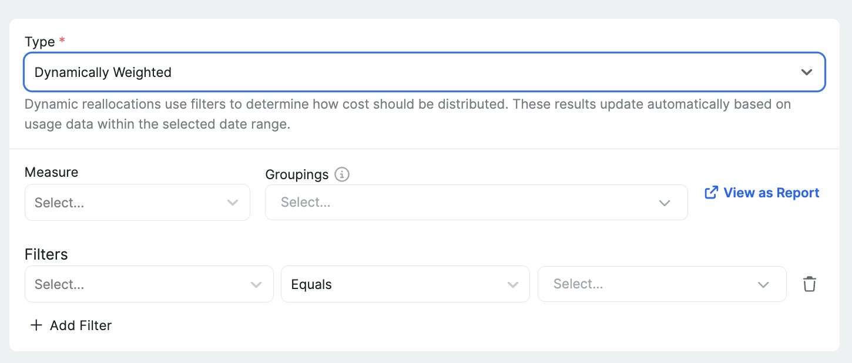
Task: Click the chevron in the first filter field dropdown
Action: point(256,284)
